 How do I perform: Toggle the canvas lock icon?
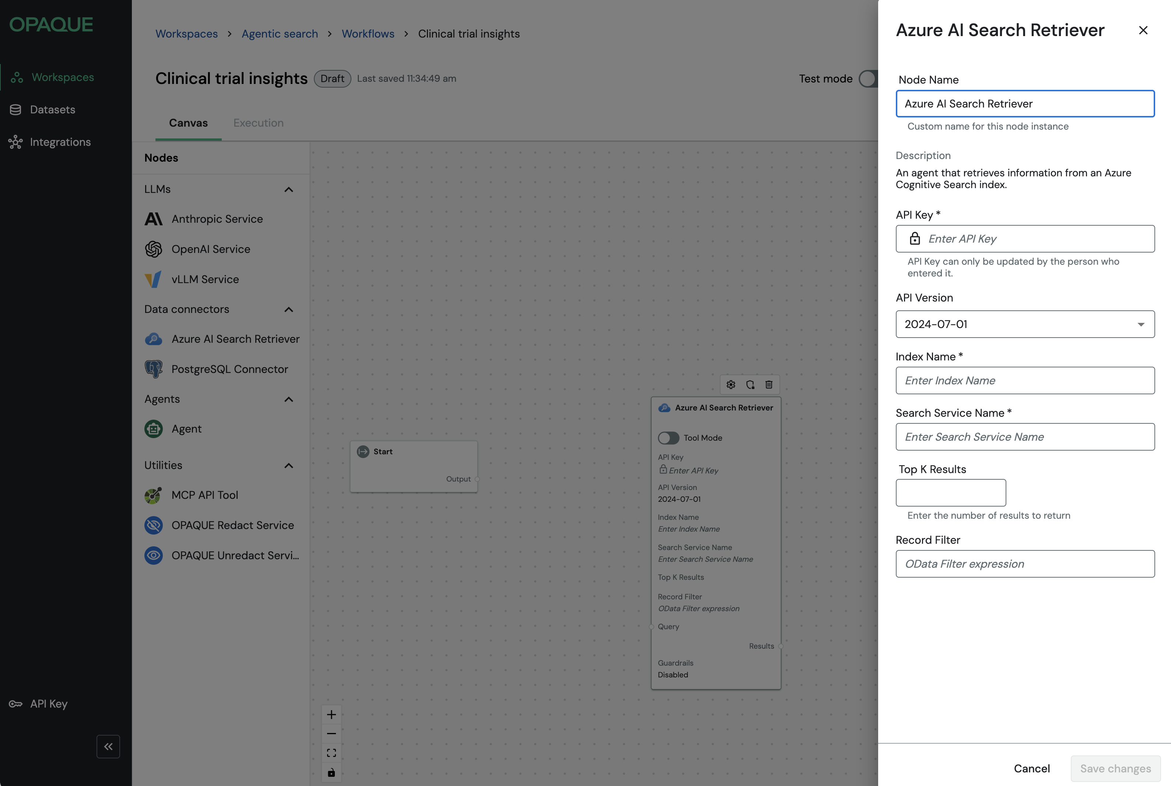click(331, 772)
